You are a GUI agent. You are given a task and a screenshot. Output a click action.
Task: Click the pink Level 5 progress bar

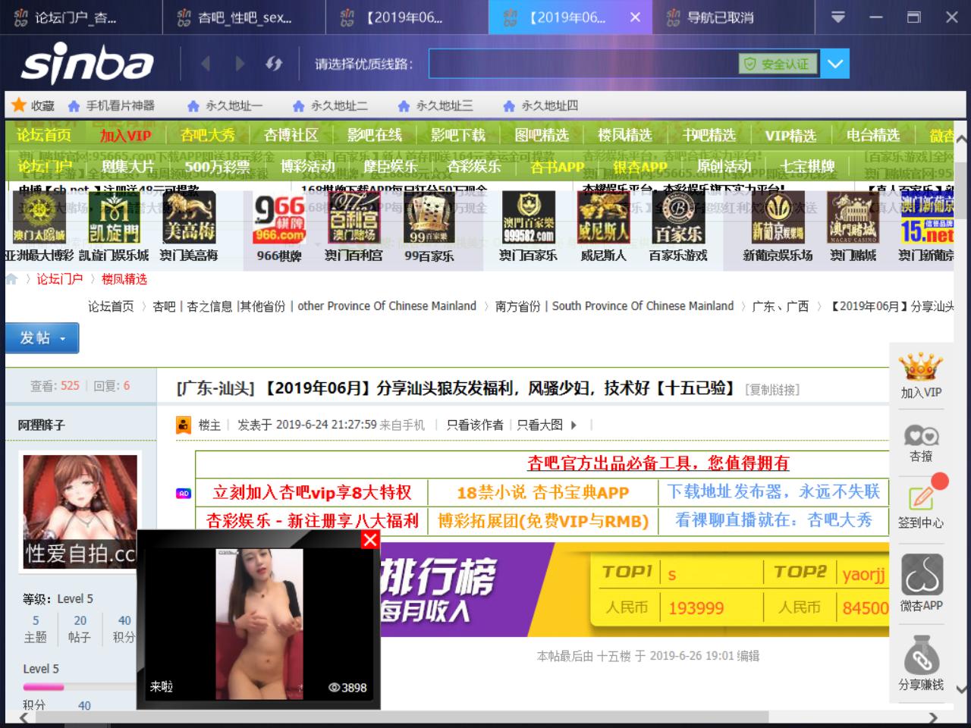click(43, 687)
